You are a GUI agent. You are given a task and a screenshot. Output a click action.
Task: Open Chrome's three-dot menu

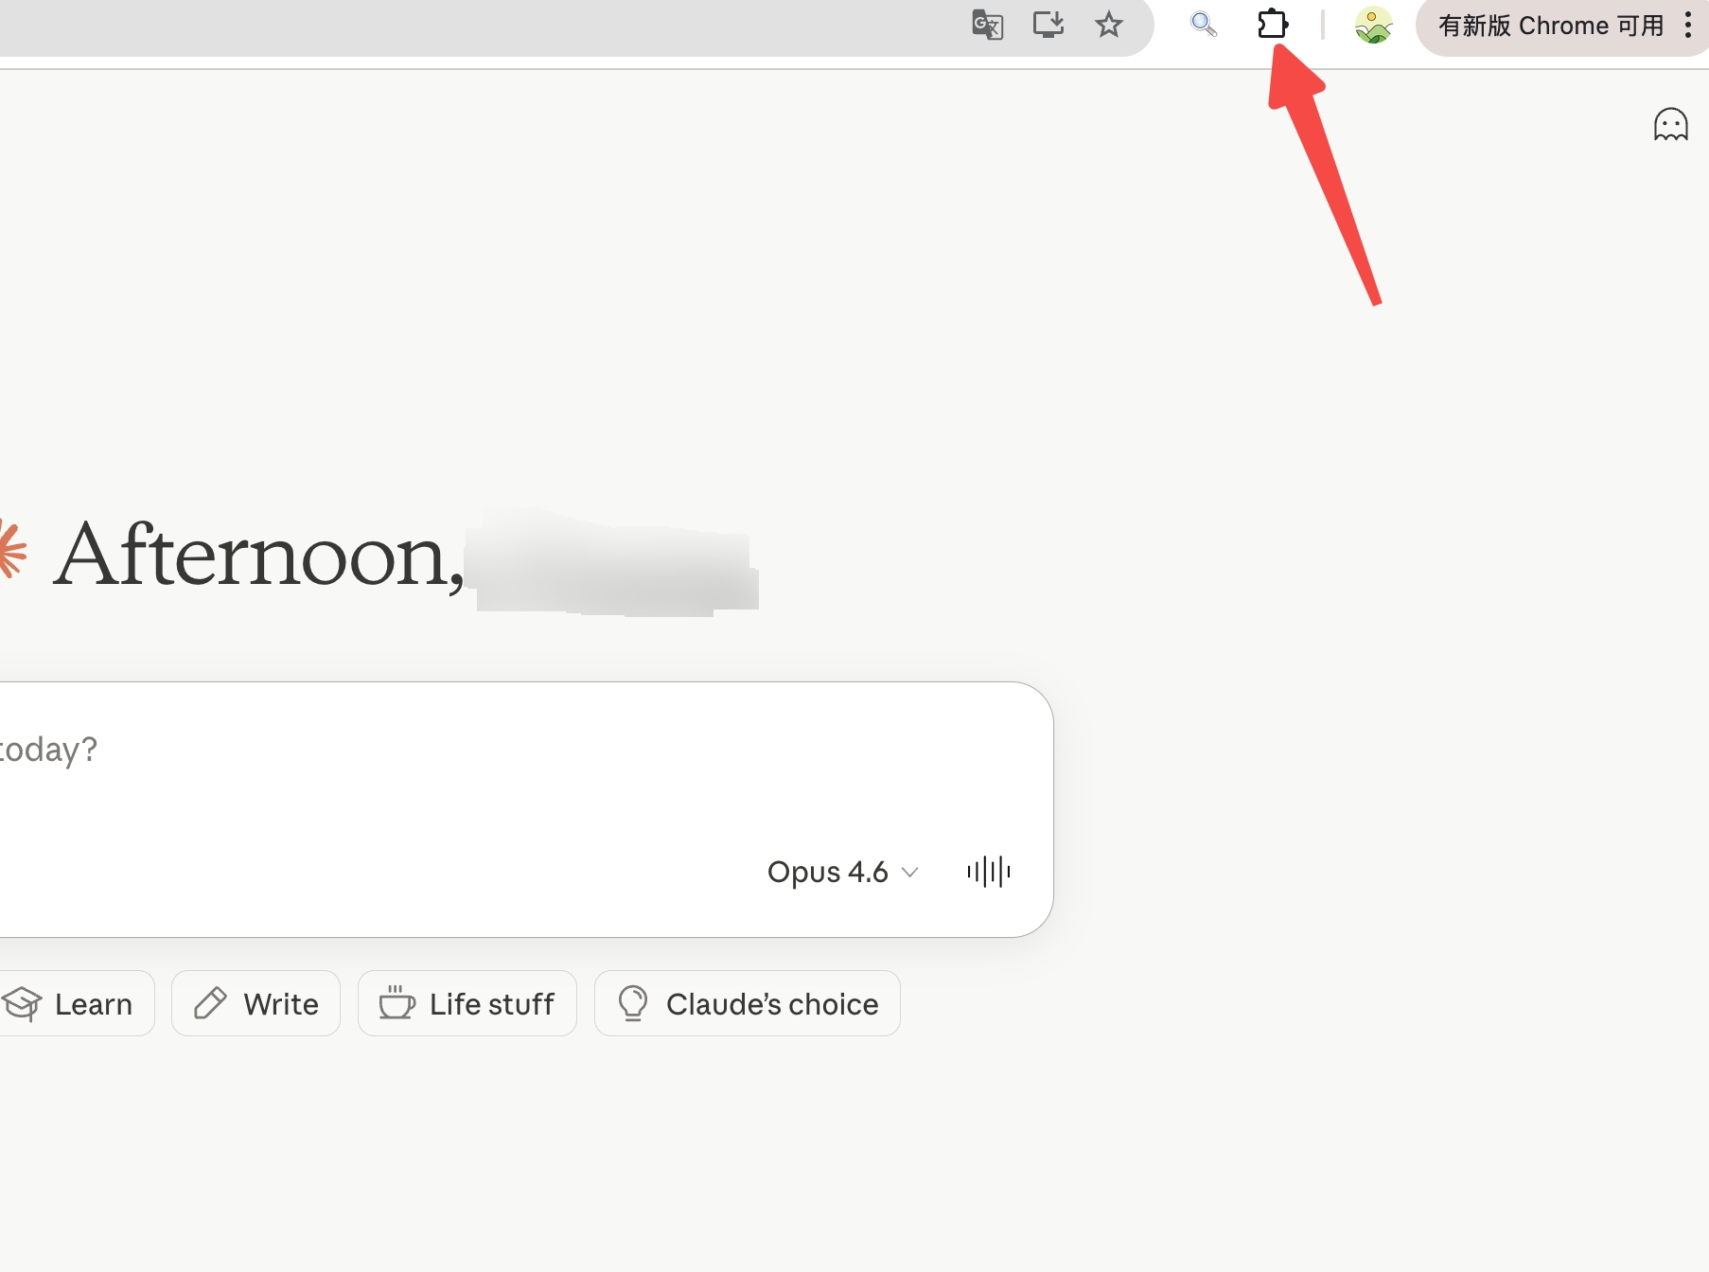pyautogui.click(x=1688, y=26)
